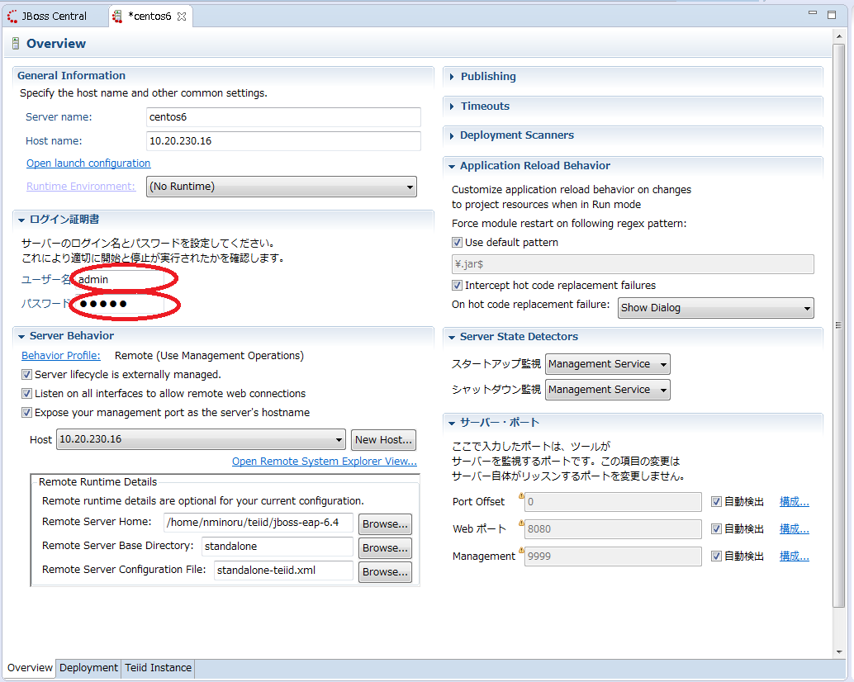Uncheck Use default pattern
This screenshot has width=854, height=682.
click(x=457, y=242)
